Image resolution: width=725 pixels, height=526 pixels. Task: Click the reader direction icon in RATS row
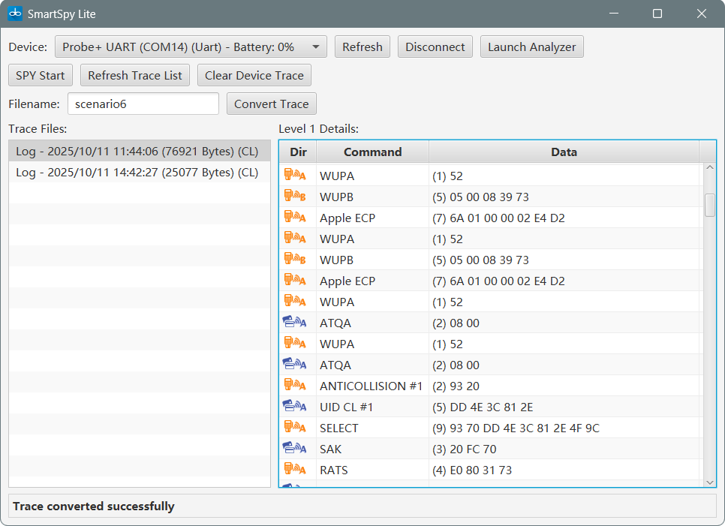(x=294, y=469)
